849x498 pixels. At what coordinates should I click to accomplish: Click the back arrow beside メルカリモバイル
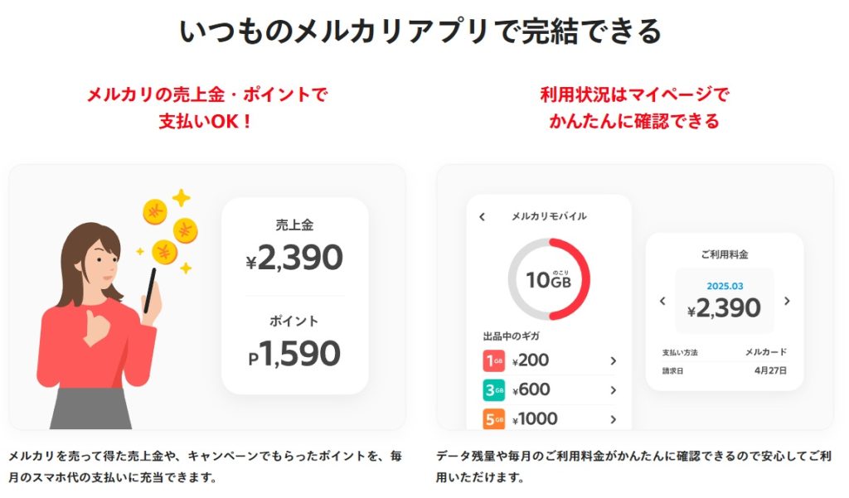(x=483, y=217)
